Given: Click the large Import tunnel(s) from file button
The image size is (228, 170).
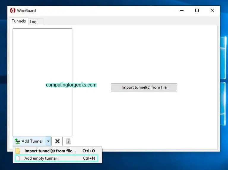Looking at the screenshot, I should (144, 87).
